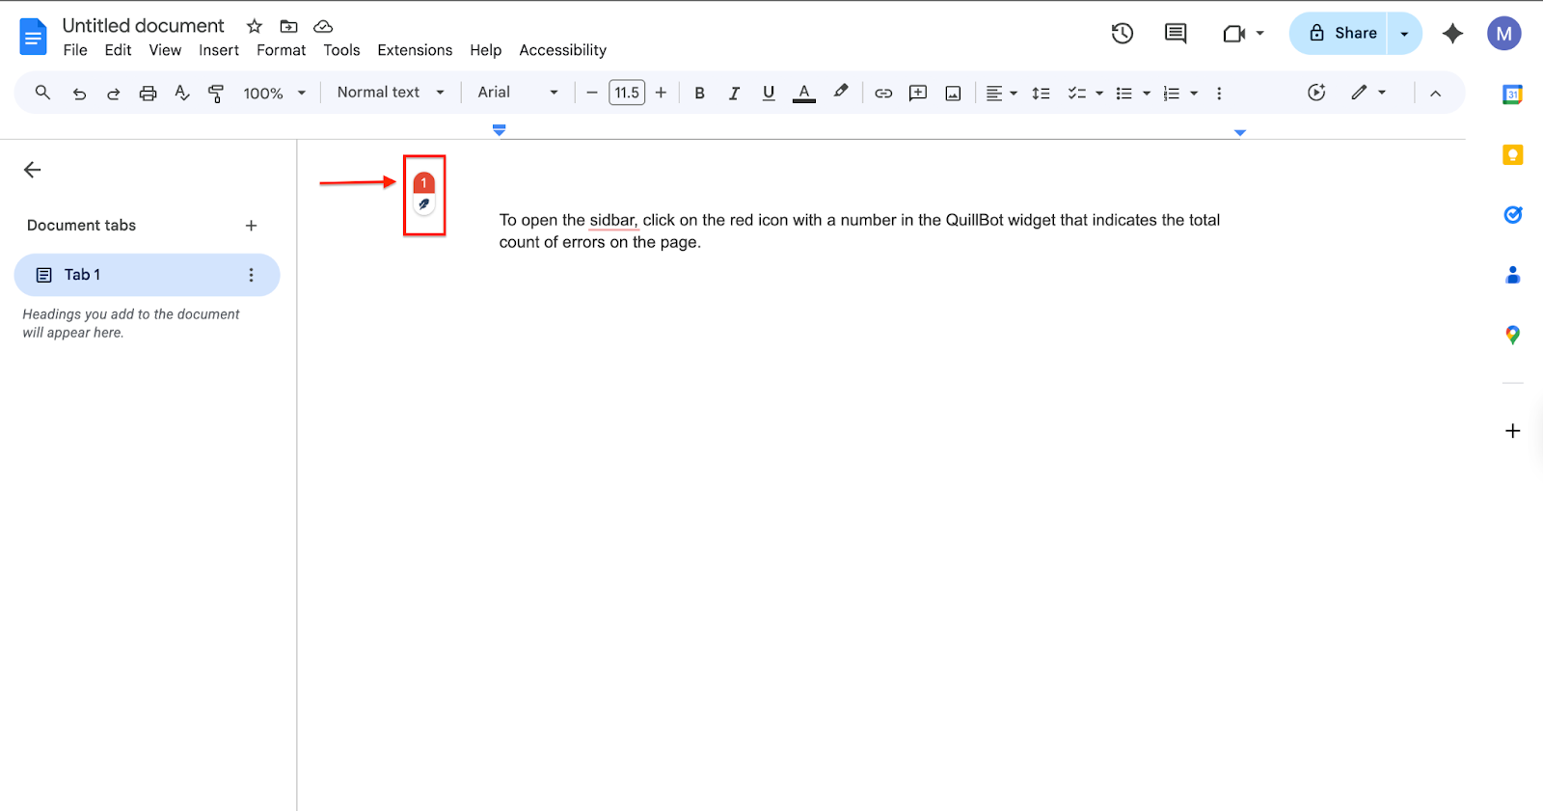Open the comments panel icon
Screen dimensions: 1543x811
[1175, 34]
